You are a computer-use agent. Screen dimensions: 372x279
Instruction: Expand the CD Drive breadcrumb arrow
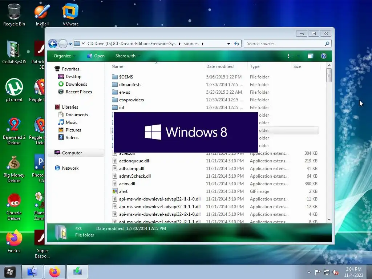pyautogui.click(x=179, y=44)
